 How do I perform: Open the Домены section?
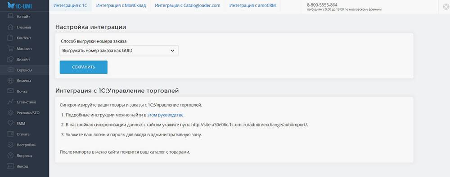click(x=24, y=81)
